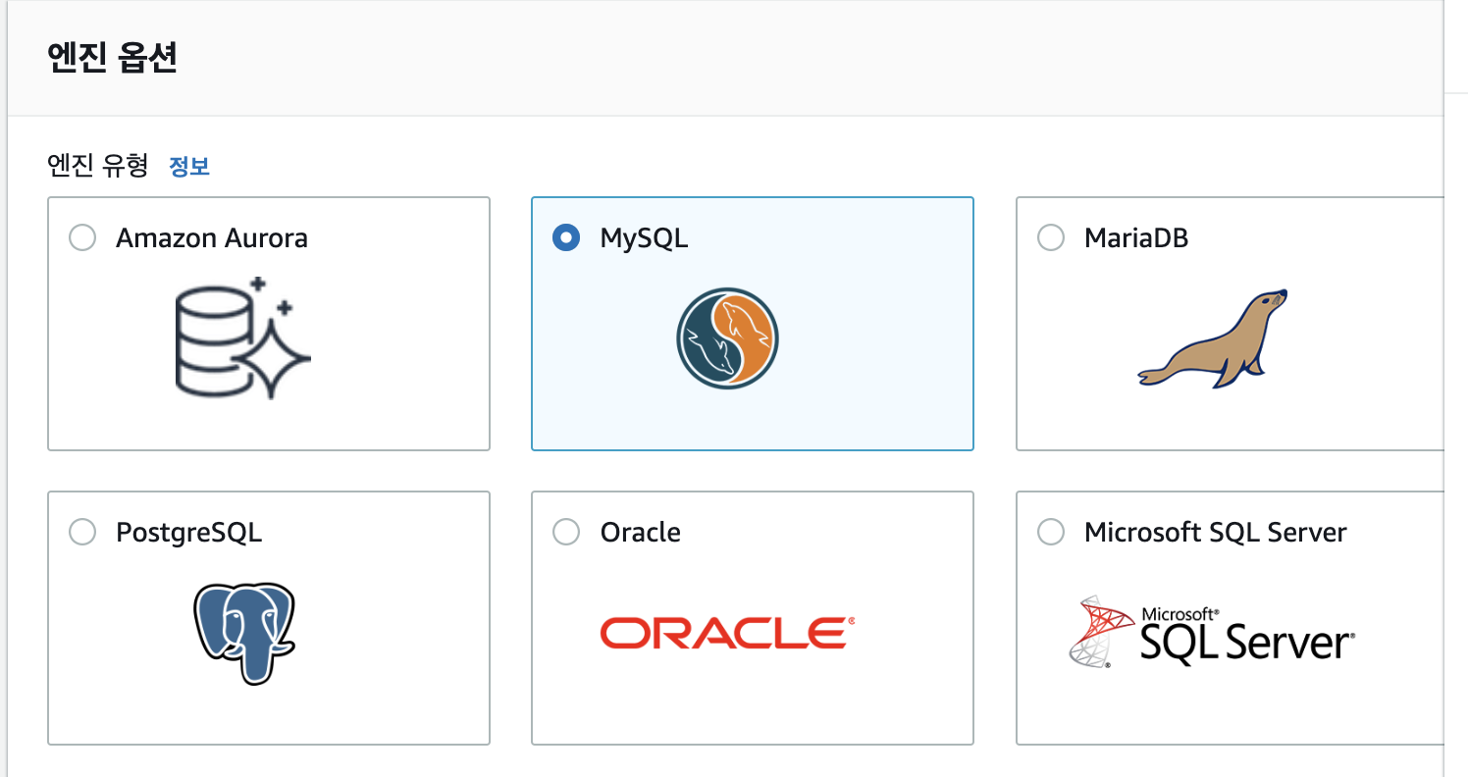This screenshot has width=1468, height=777.
Task: Click the 엔진 유형 field label
Action: click(x=97, y=166)
